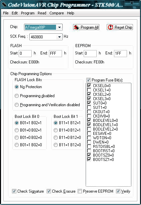Open the Read menu

(42, 13)
